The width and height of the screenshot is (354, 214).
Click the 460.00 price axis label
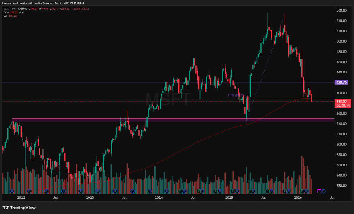point(341,62)
